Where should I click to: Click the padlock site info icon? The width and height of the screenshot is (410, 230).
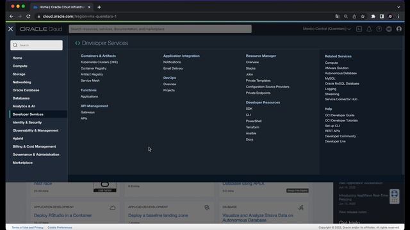point(38,17)
